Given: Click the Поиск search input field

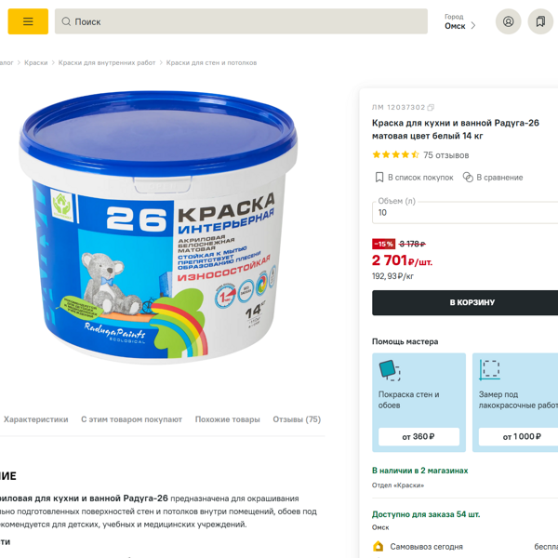Looking at the screenshot, I should click(x=241, y=21).
